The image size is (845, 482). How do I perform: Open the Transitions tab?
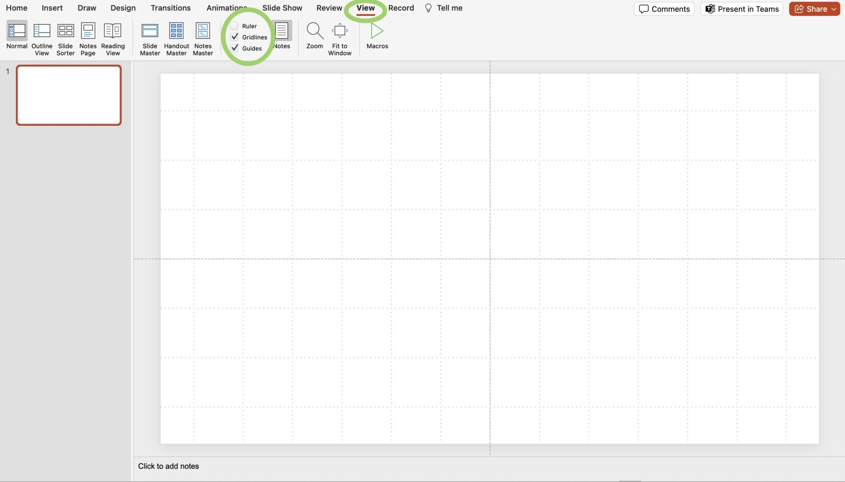tap(171, 8)
